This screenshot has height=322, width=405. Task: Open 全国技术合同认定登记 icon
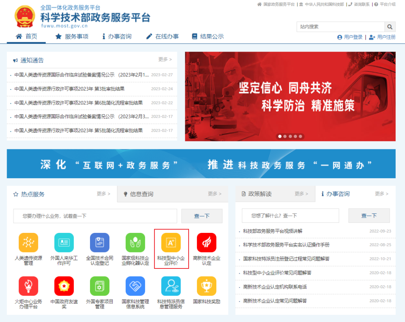tap(100, 243)
